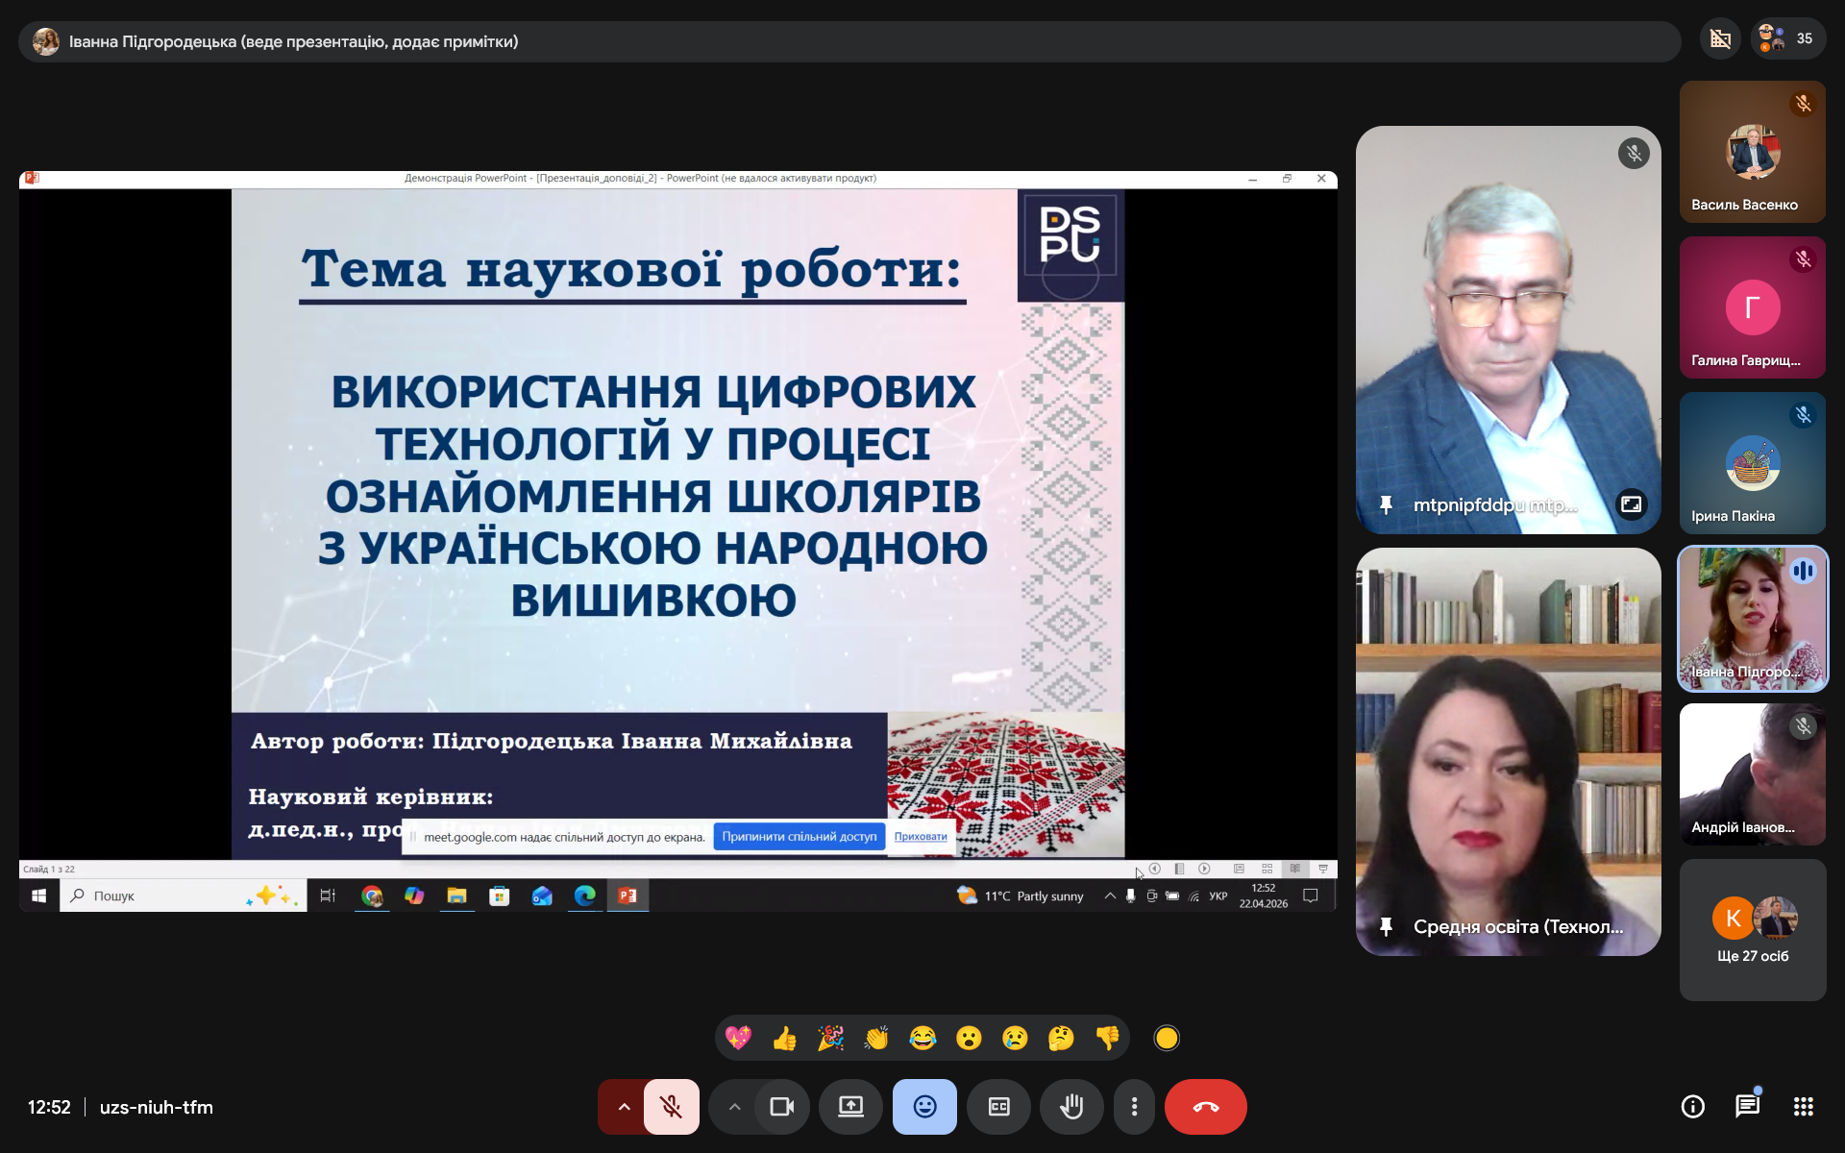Raise hand in the meeting
Viewport: 1845px width, 1153px height.
point(1071,1107)
